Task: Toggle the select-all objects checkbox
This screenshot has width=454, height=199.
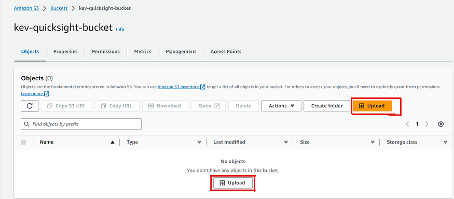Action: pos(23,142)
